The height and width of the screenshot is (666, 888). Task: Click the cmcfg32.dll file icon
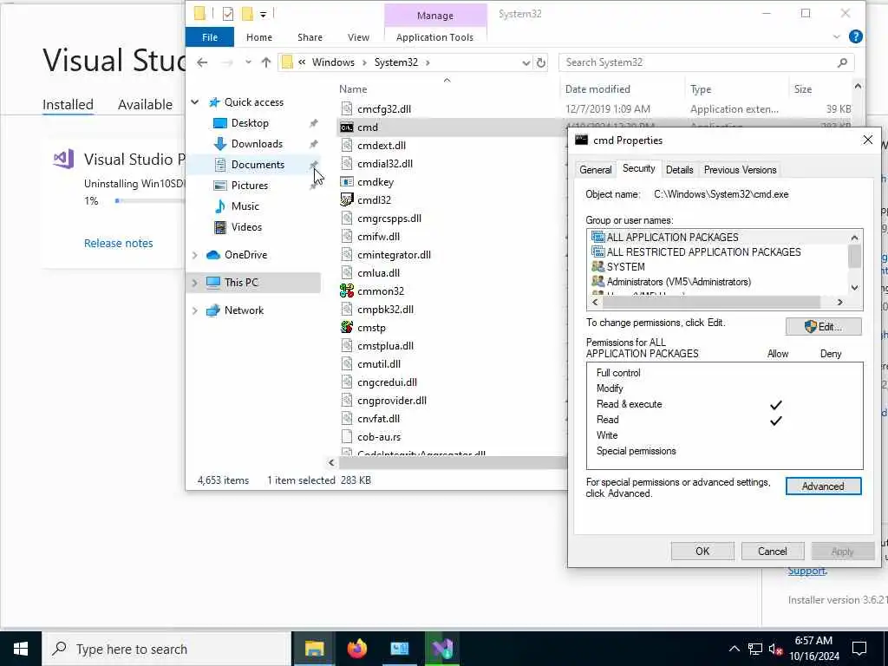(346, 108)
